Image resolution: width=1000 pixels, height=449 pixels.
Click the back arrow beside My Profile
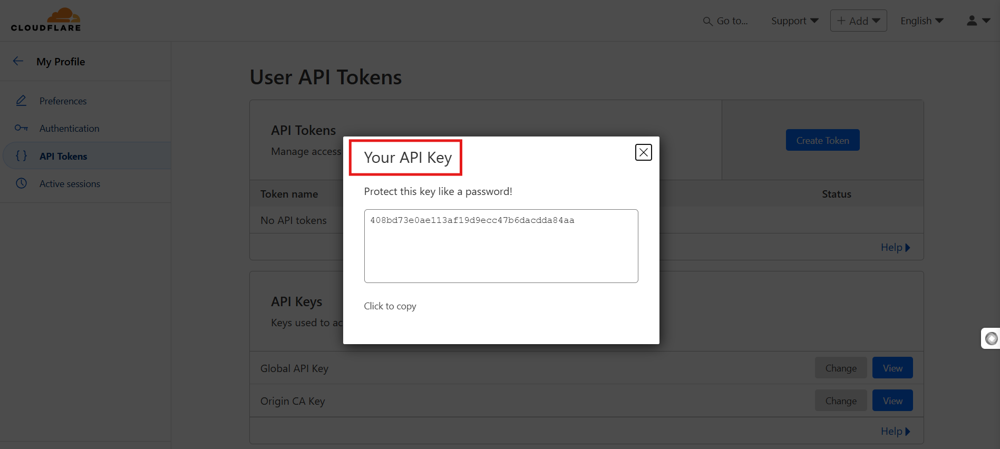click(x=18, y=61)
